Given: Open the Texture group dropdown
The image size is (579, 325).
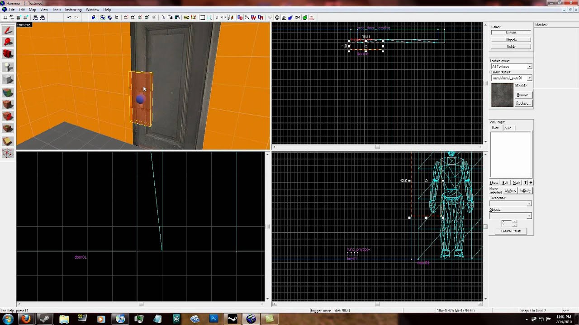Looking at the screenshot, I should (x=511, y=66).
